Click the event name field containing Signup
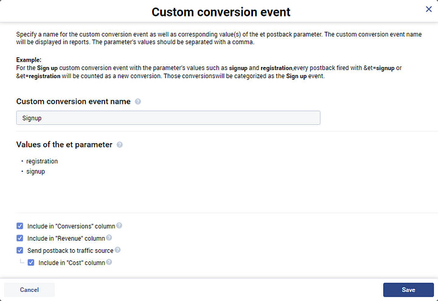This screenshot has height=301, width=438. pos(168,118)
